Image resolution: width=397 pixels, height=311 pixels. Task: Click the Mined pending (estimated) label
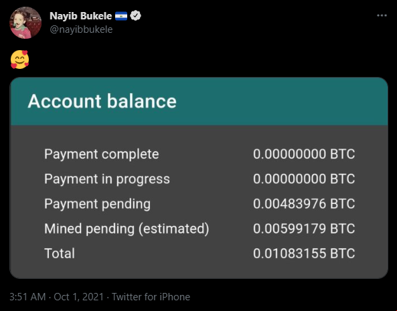click(x=127, y=229)
